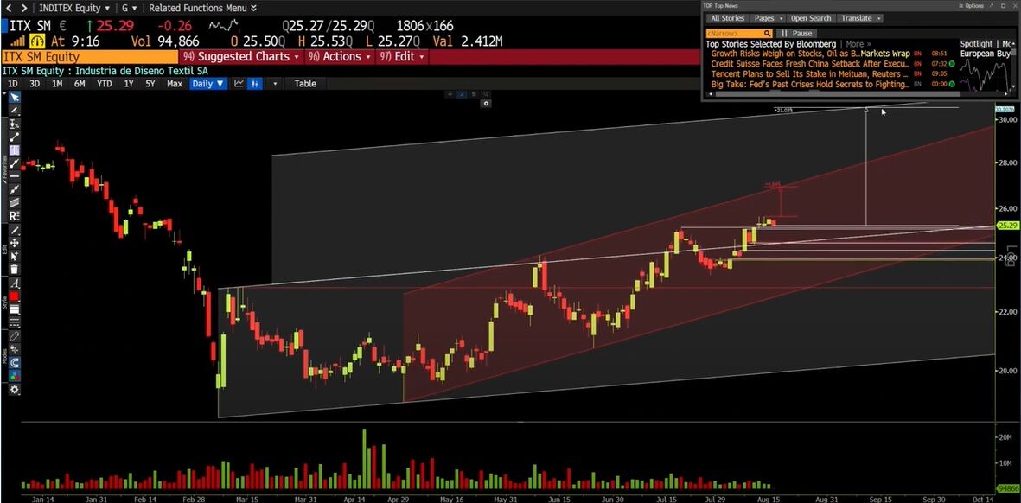Click the trash delete annotation icon
Image resolution: width=1021 pixels, height=503 pixels.
[x=15, y=269]
